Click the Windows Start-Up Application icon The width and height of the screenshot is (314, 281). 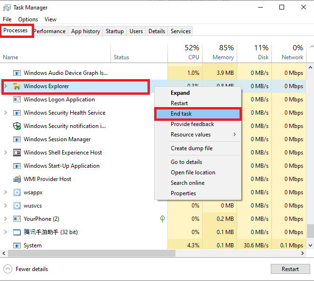coord(17,166)
